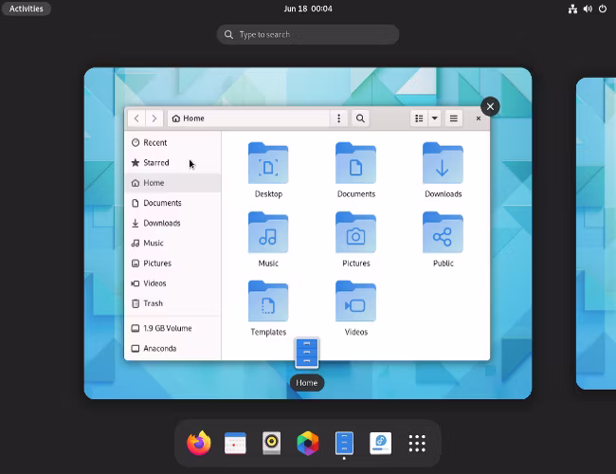Open Videos in the sidebar
Viewport: 616px width, 474px height.
(x=172, y=283)
